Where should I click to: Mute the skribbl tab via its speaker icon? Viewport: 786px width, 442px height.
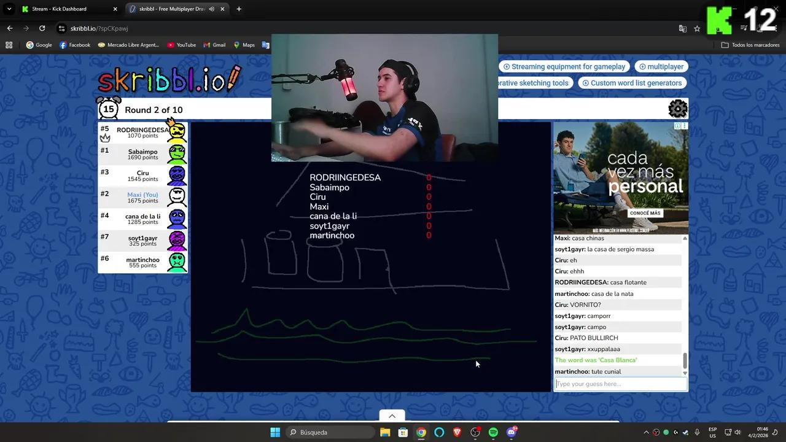[211, 9]
